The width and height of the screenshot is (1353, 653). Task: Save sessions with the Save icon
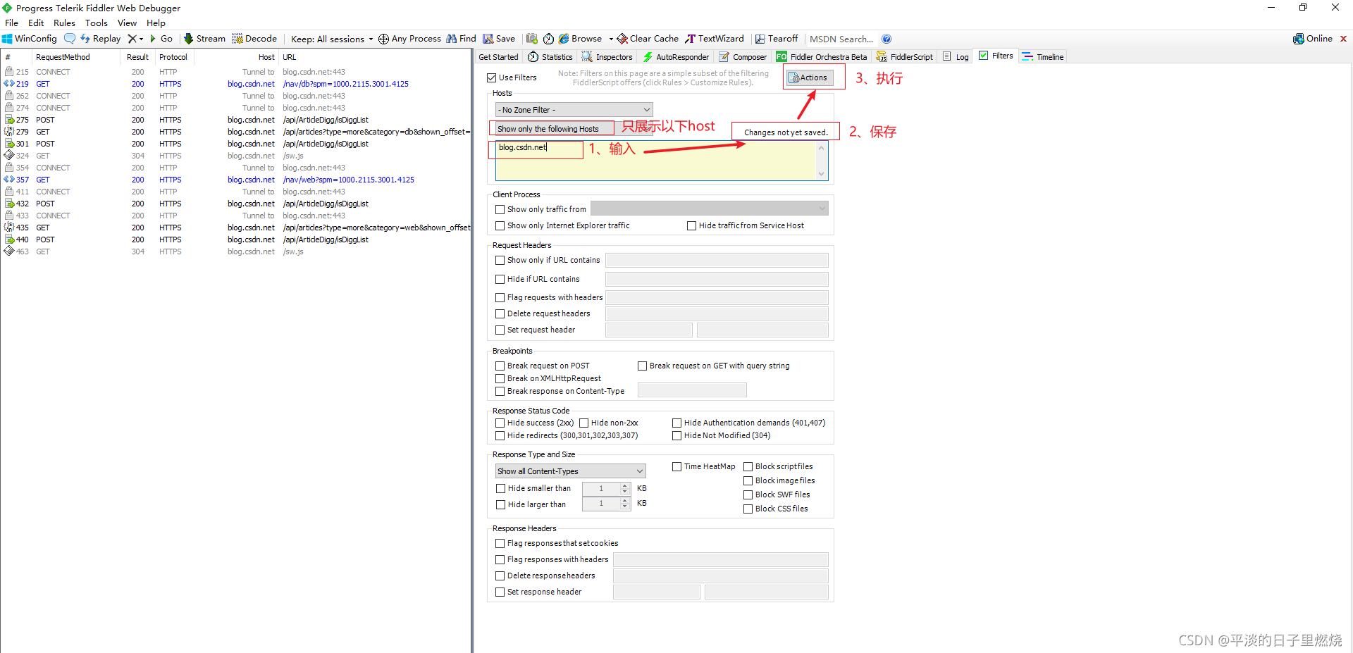point(499,39)
